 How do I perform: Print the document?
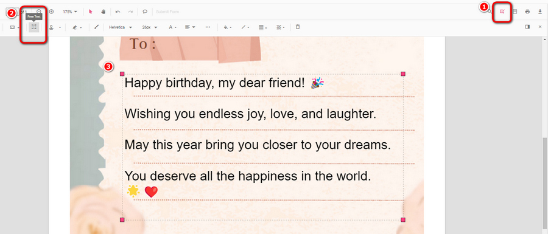[527, 12]
